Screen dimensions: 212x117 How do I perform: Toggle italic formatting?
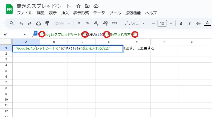(x=189, y=24)
